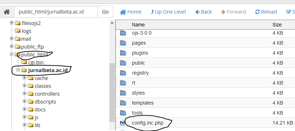295x131 pixels.
Task: Click the Go button
Action: click(x=105, y=12)
